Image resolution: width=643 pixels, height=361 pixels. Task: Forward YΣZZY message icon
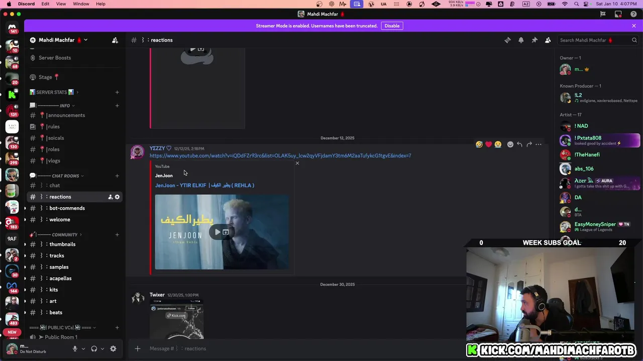[529, 144]
